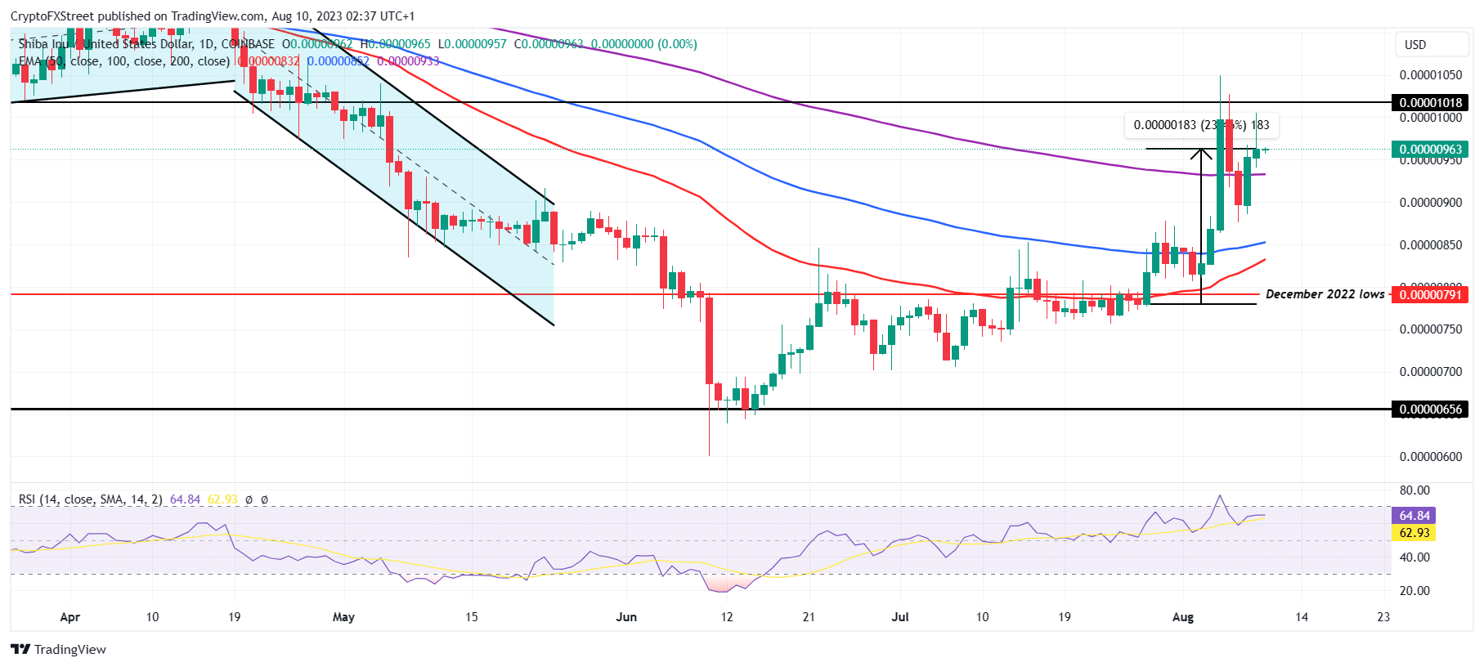The image size is (1484, 667).
Task: Click the RSI (14, close, SMA, 14, 2) legend
Action: pyautogui.click(x=91, y=499)
